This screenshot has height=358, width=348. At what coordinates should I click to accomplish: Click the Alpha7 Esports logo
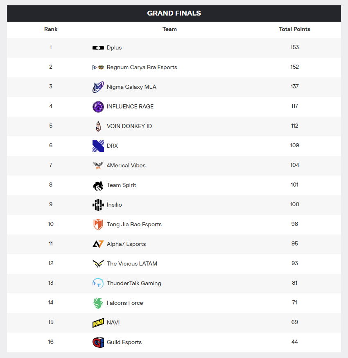point(98,244)
